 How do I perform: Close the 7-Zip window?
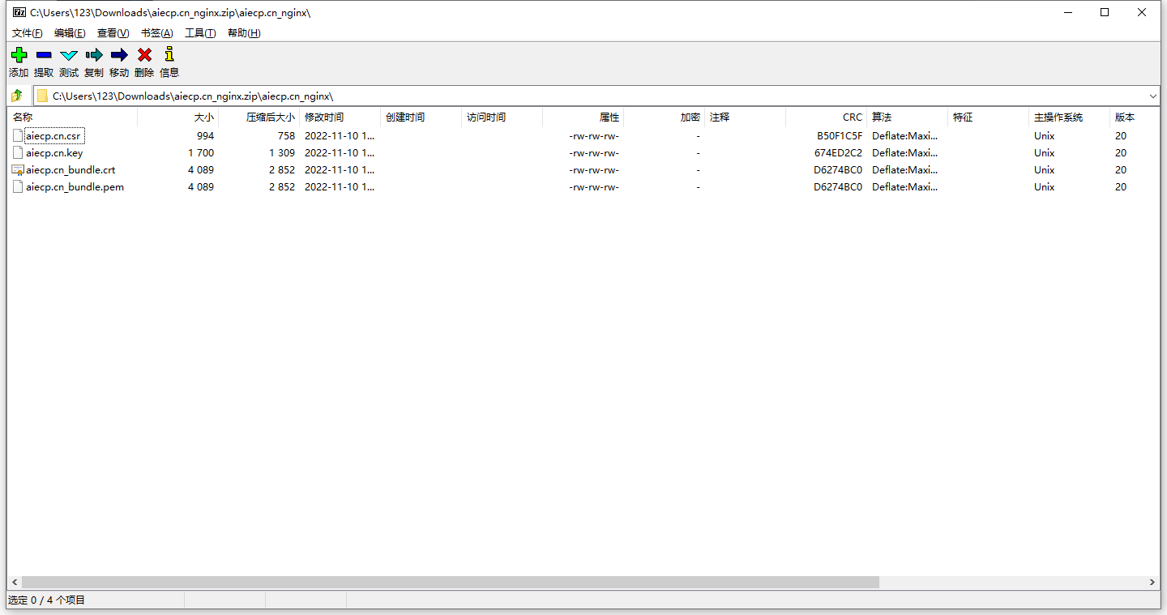click(x=1142, y=12)
